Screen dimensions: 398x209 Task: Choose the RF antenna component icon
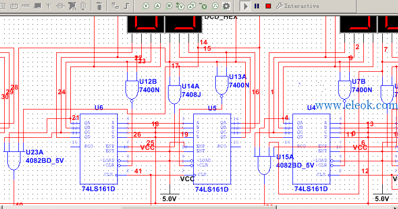pyautogui.click(x=49, y=6)
